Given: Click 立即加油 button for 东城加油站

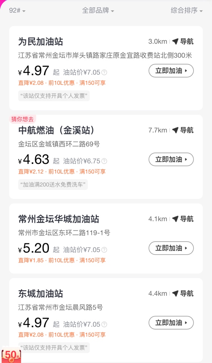Looking at the screenshot, I should (x=171, y=322).
